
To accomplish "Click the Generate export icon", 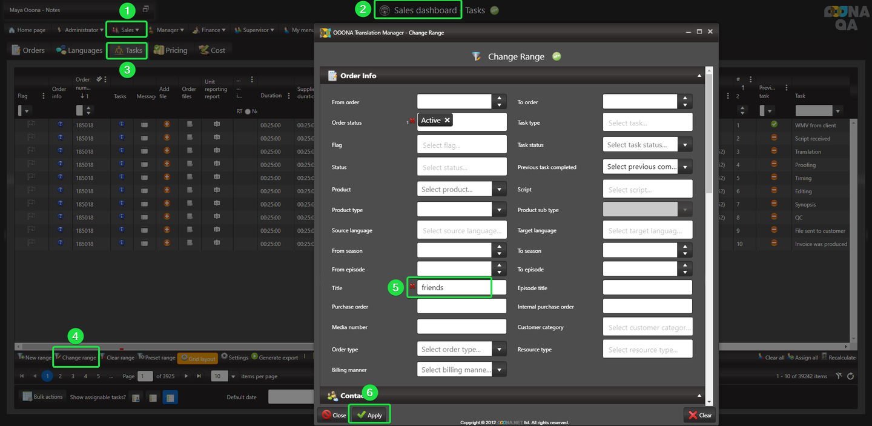I will pos(254,357).
